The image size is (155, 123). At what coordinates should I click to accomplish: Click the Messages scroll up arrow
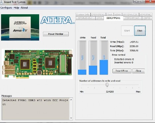pyautogui.click(x=71, y=100)
